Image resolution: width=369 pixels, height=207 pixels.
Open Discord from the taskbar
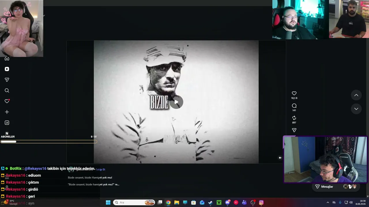pyautogui.click(x=227, y=202)
